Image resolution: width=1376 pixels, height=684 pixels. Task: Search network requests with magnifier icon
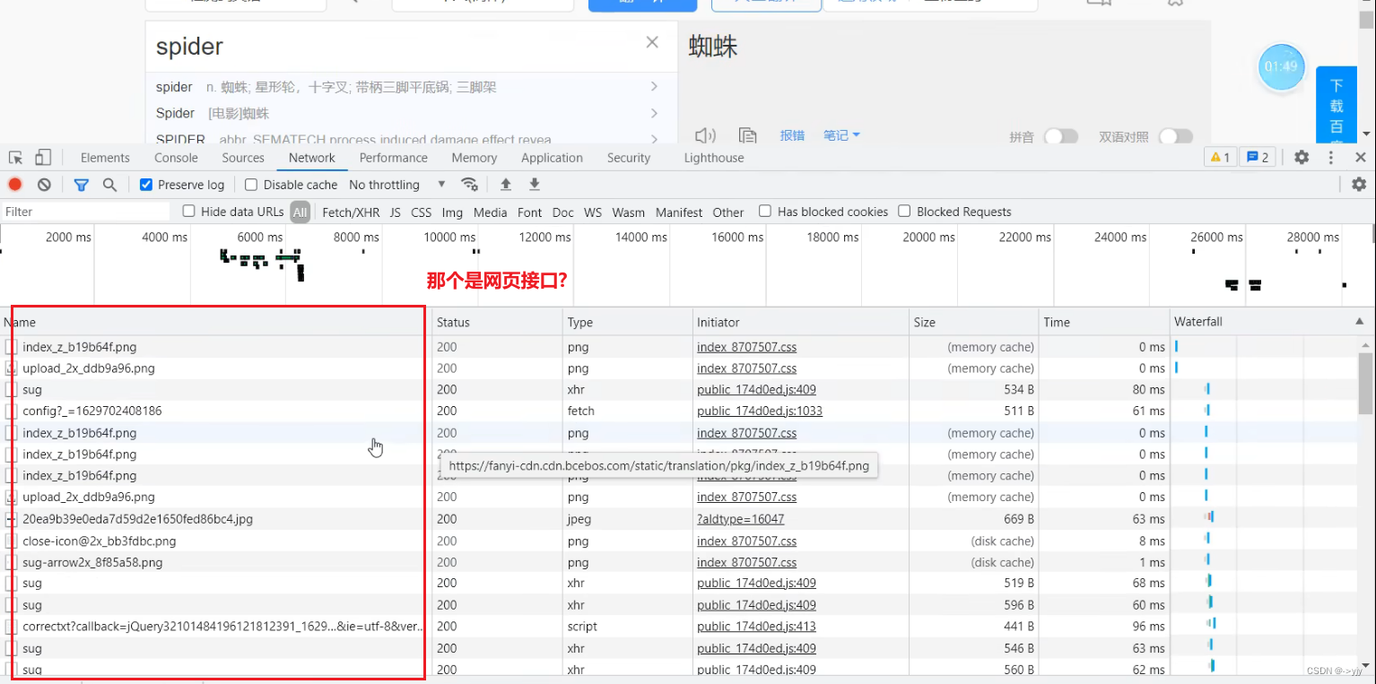point(109,185)
